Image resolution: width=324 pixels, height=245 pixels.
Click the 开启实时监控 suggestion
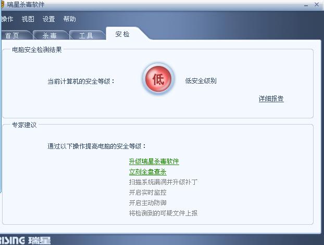click(148, 192)
